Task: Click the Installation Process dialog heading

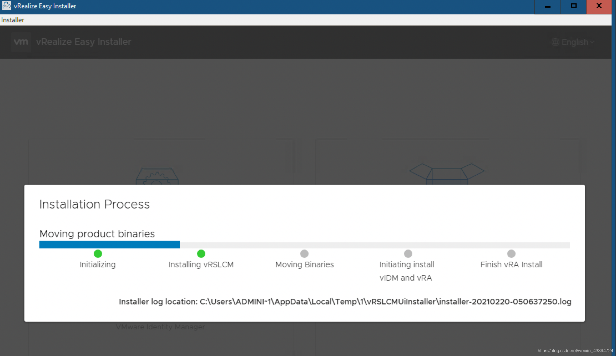Action: pyautogui.click(x=94, y=204)
